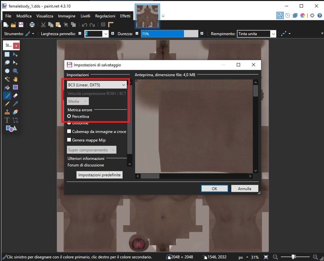Expand the image list arrow near thumbnail
Screen dimensions: 324x261
coord(163,16)
